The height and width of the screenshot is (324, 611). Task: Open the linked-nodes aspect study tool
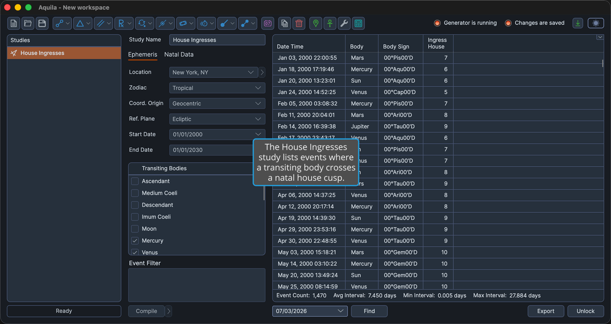tap(62, 23)
